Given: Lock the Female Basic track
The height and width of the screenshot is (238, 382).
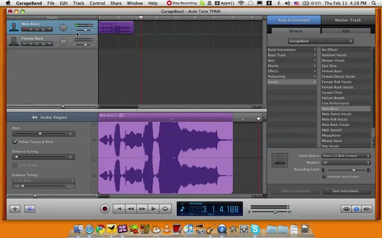Looking at the screenshot, I should 43,44.
